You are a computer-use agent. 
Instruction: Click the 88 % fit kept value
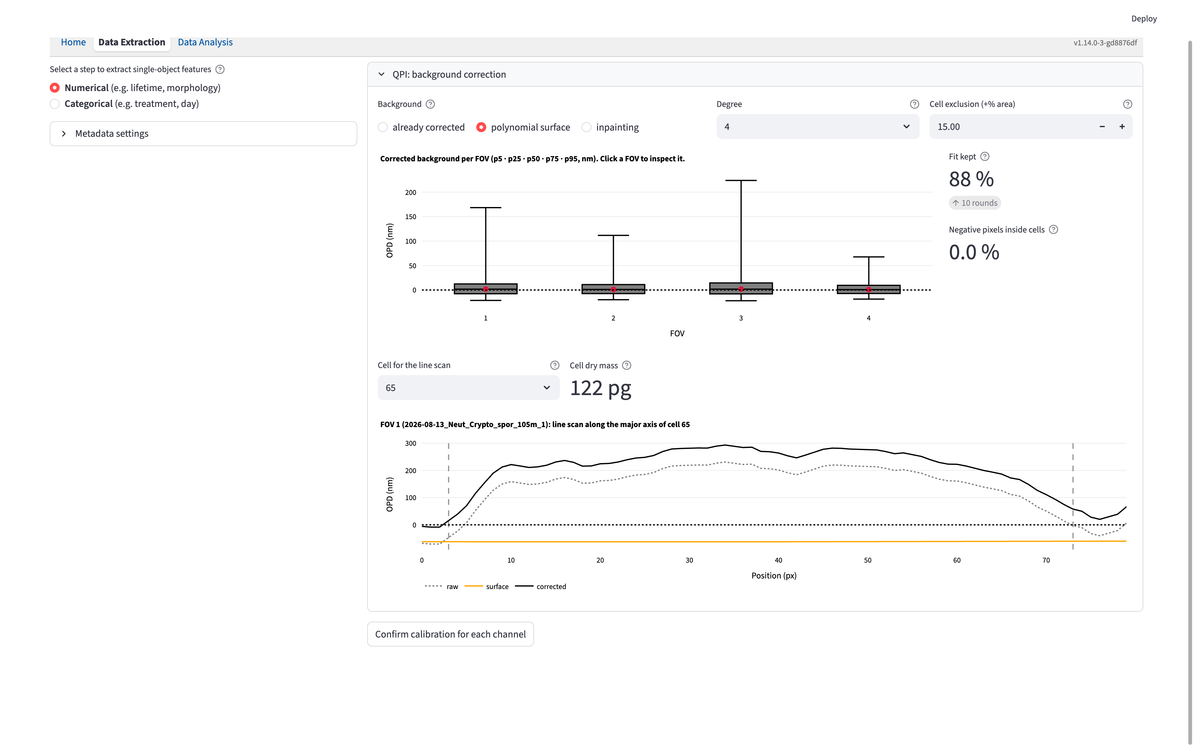(971, 179)
